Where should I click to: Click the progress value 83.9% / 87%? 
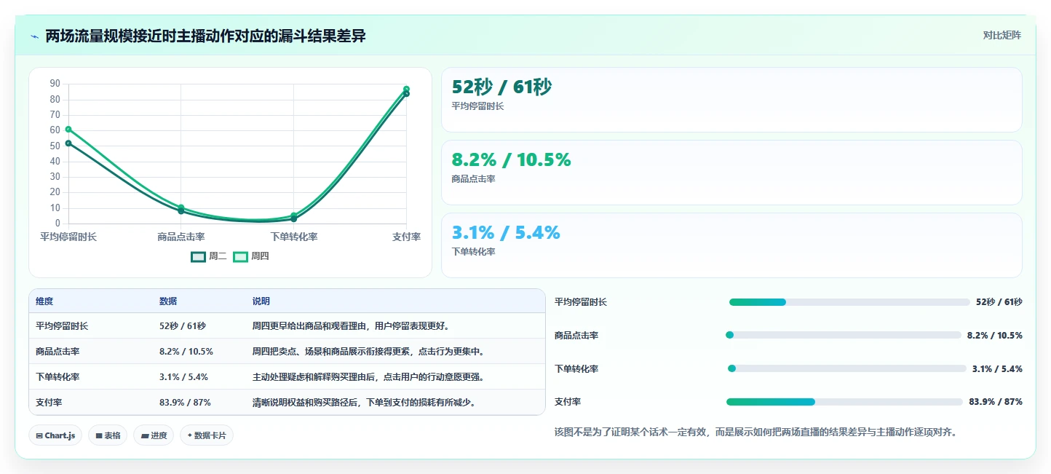click(x=996, y=402)
